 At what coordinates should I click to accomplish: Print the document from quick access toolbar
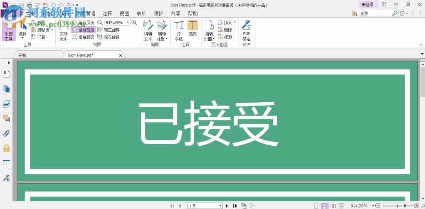pos(30,5)
